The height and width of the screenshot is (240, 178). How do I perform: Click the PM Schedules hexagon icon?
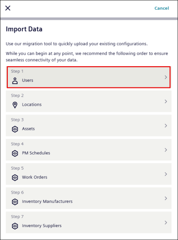[15, 154]
